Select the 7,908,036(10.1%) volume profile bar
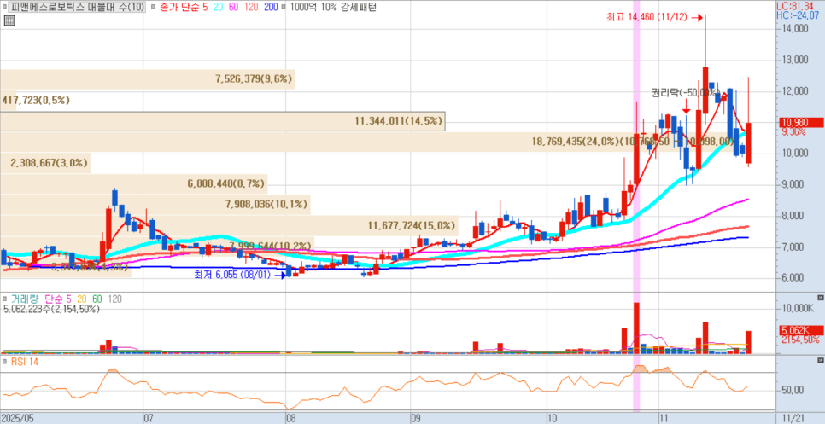Image resolution: width=825 pixels, height=424 pixels. coord(155,205)
